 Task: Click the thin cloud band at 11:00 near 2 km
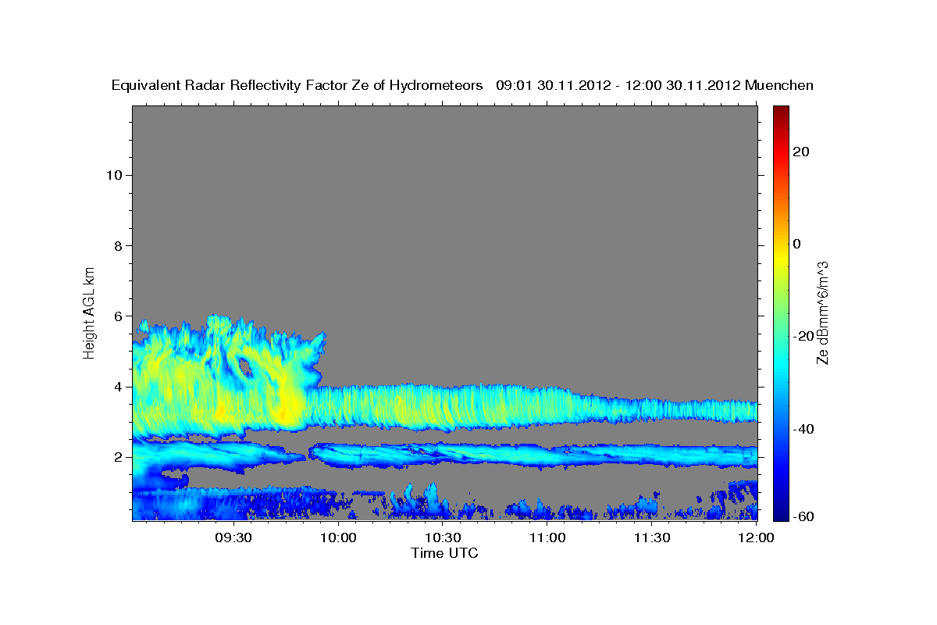pyautogui.click(x=547, y=455)
